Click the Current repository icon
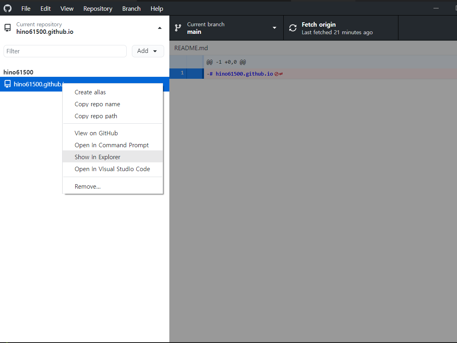Screen dimensions: 457x343 [x=8, y=28]
